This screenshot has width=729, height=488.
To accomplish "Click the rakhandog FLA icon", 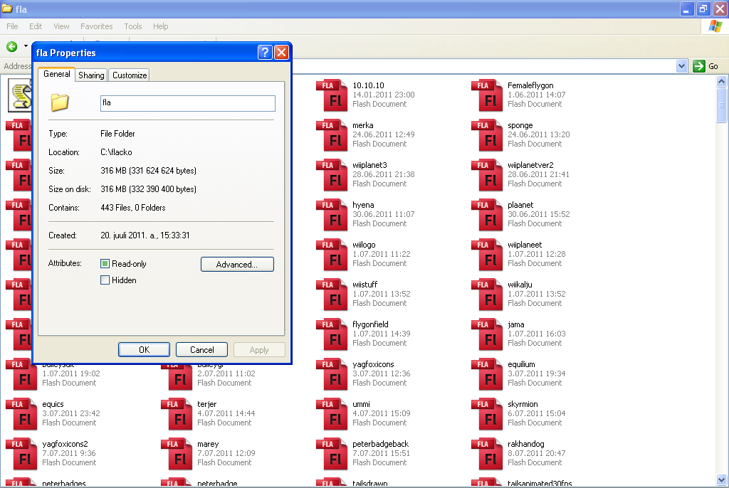I will (487, 455).
